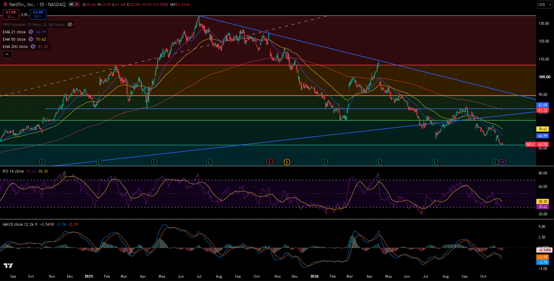The width and height of the screenshot is (554, 281).
Task: Click the NFLX 62.08 last price label
Action: coord(537,144)
